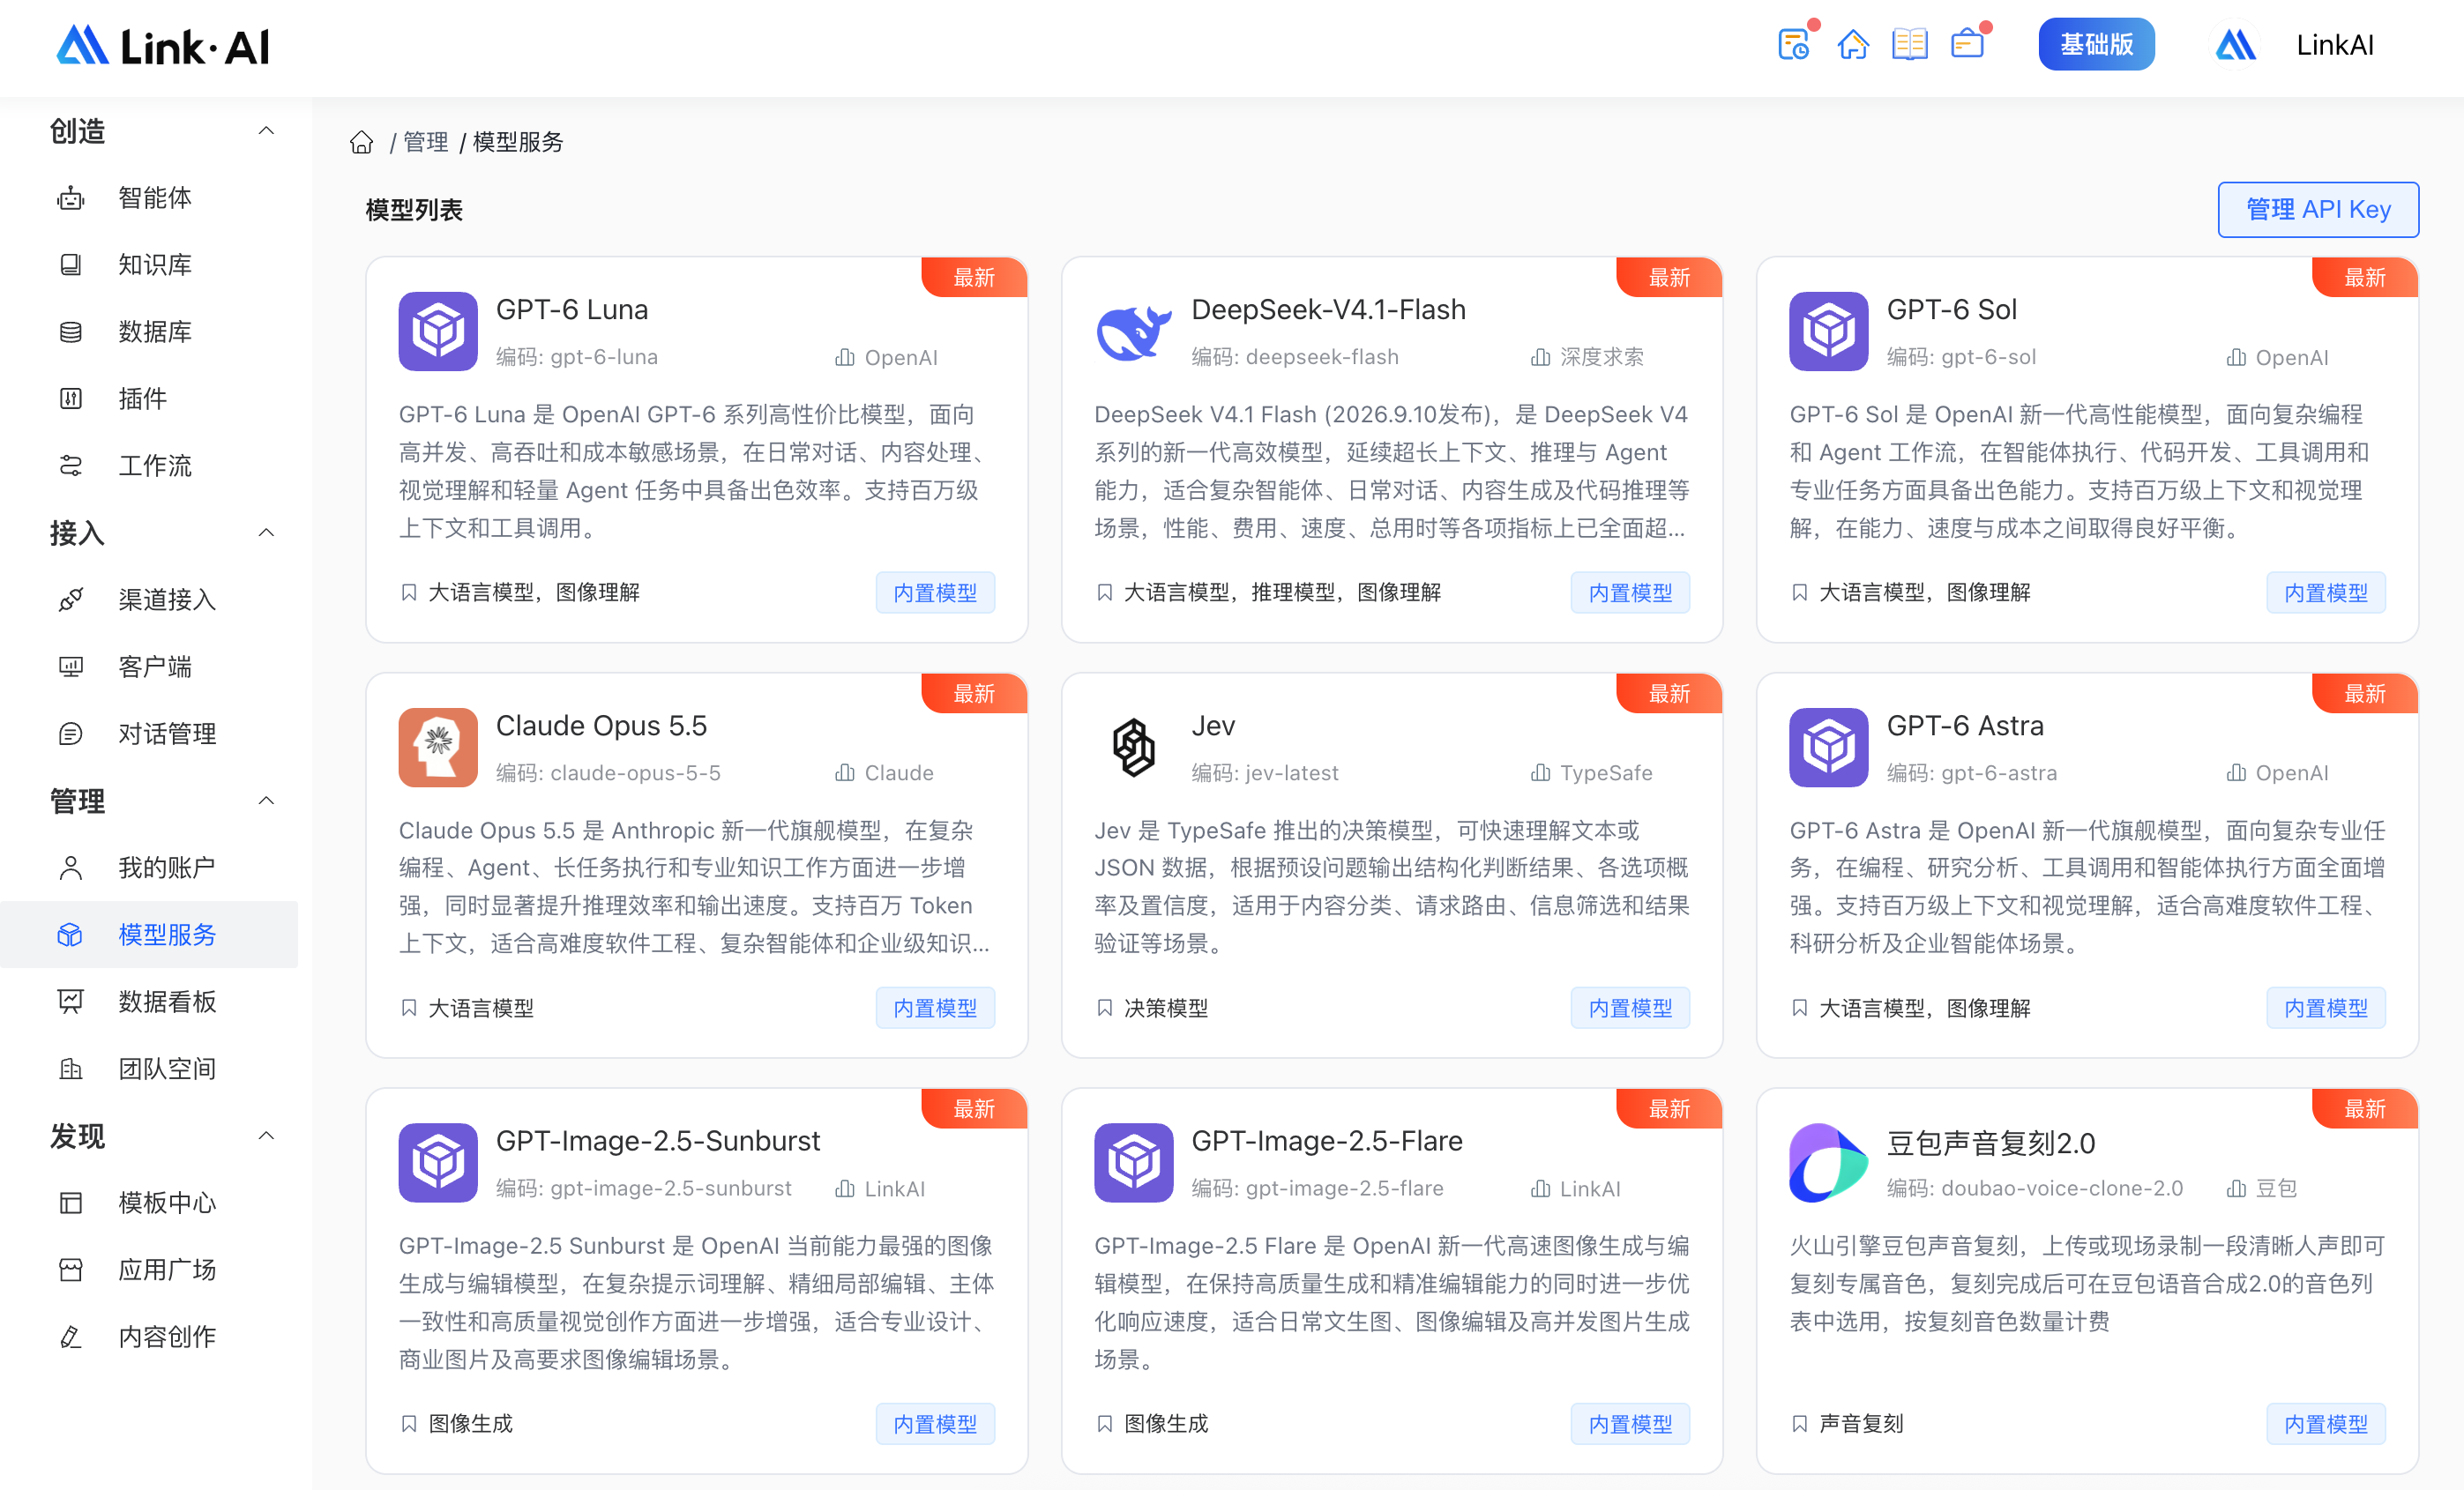Open the notification icon with red dot
Image resolution: width=2464 pixels, height=1490 pixels.
coord(1968,43)
